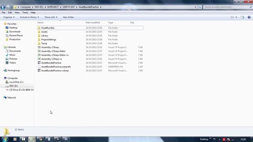This screenshot has height=142, width=253.
Task: Open Local Disk (C:) drive
Action: 16,82
